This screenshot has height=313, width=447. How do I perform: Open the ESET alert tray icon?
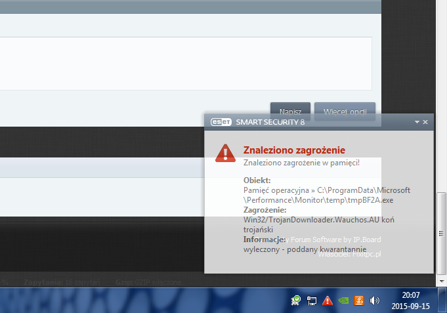click(x=328, y=301)
